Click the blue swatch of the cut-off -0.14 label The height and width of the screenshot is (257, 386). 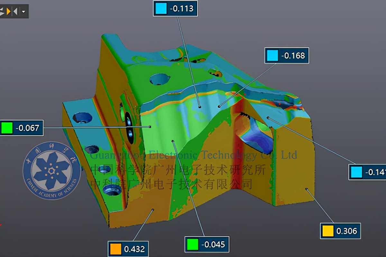tap(356, 172)
